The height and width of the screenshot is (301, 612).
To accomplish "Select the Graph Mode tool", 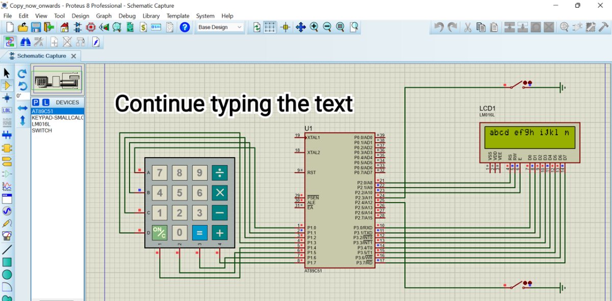I will click(7, 187).
